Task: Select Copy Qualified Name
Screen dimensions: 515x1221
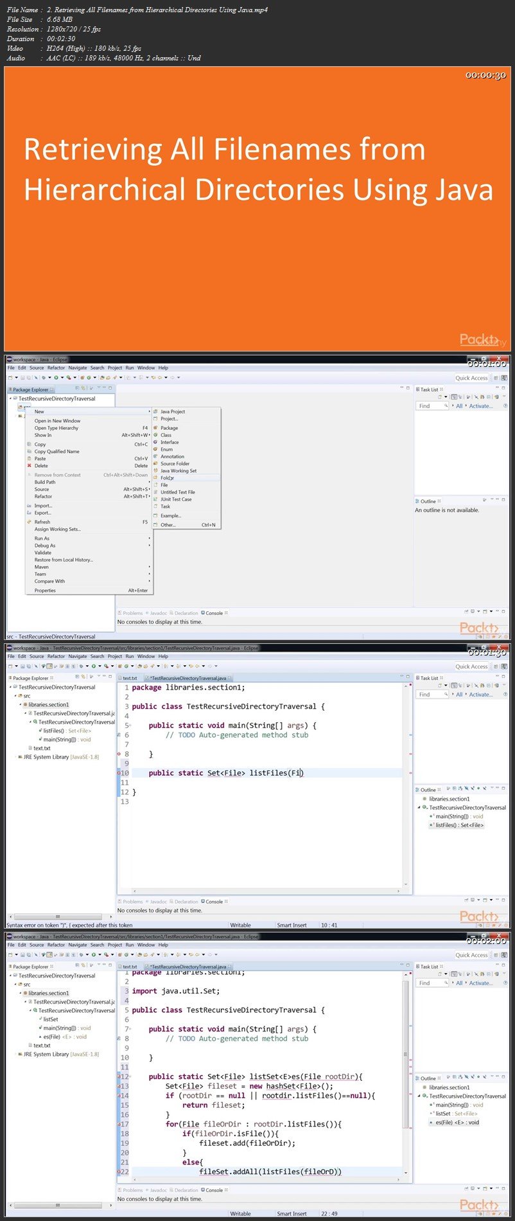Action: 57,451
